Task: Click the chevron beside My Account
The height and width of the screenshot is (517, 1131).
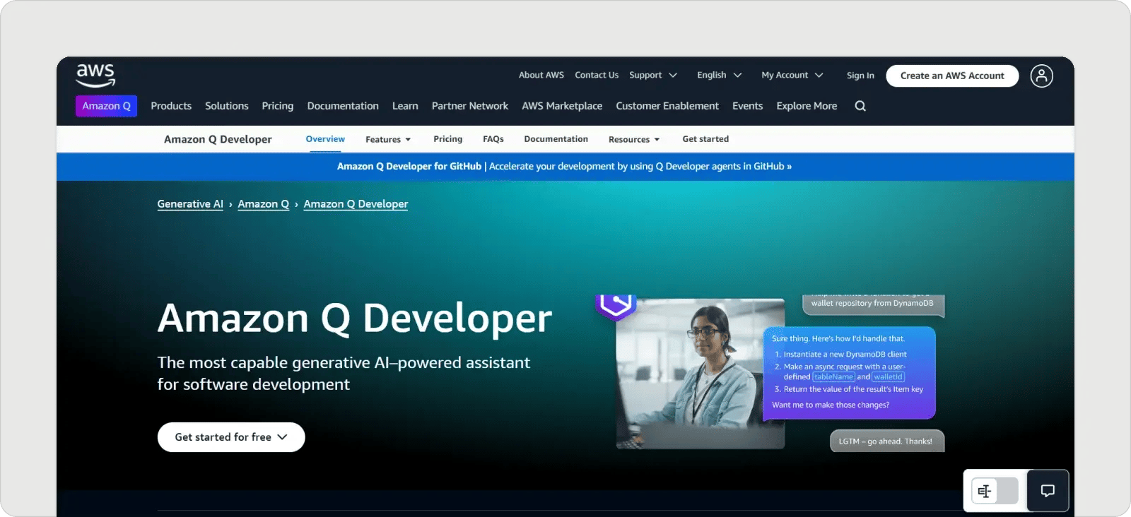Action: [819, 76]
